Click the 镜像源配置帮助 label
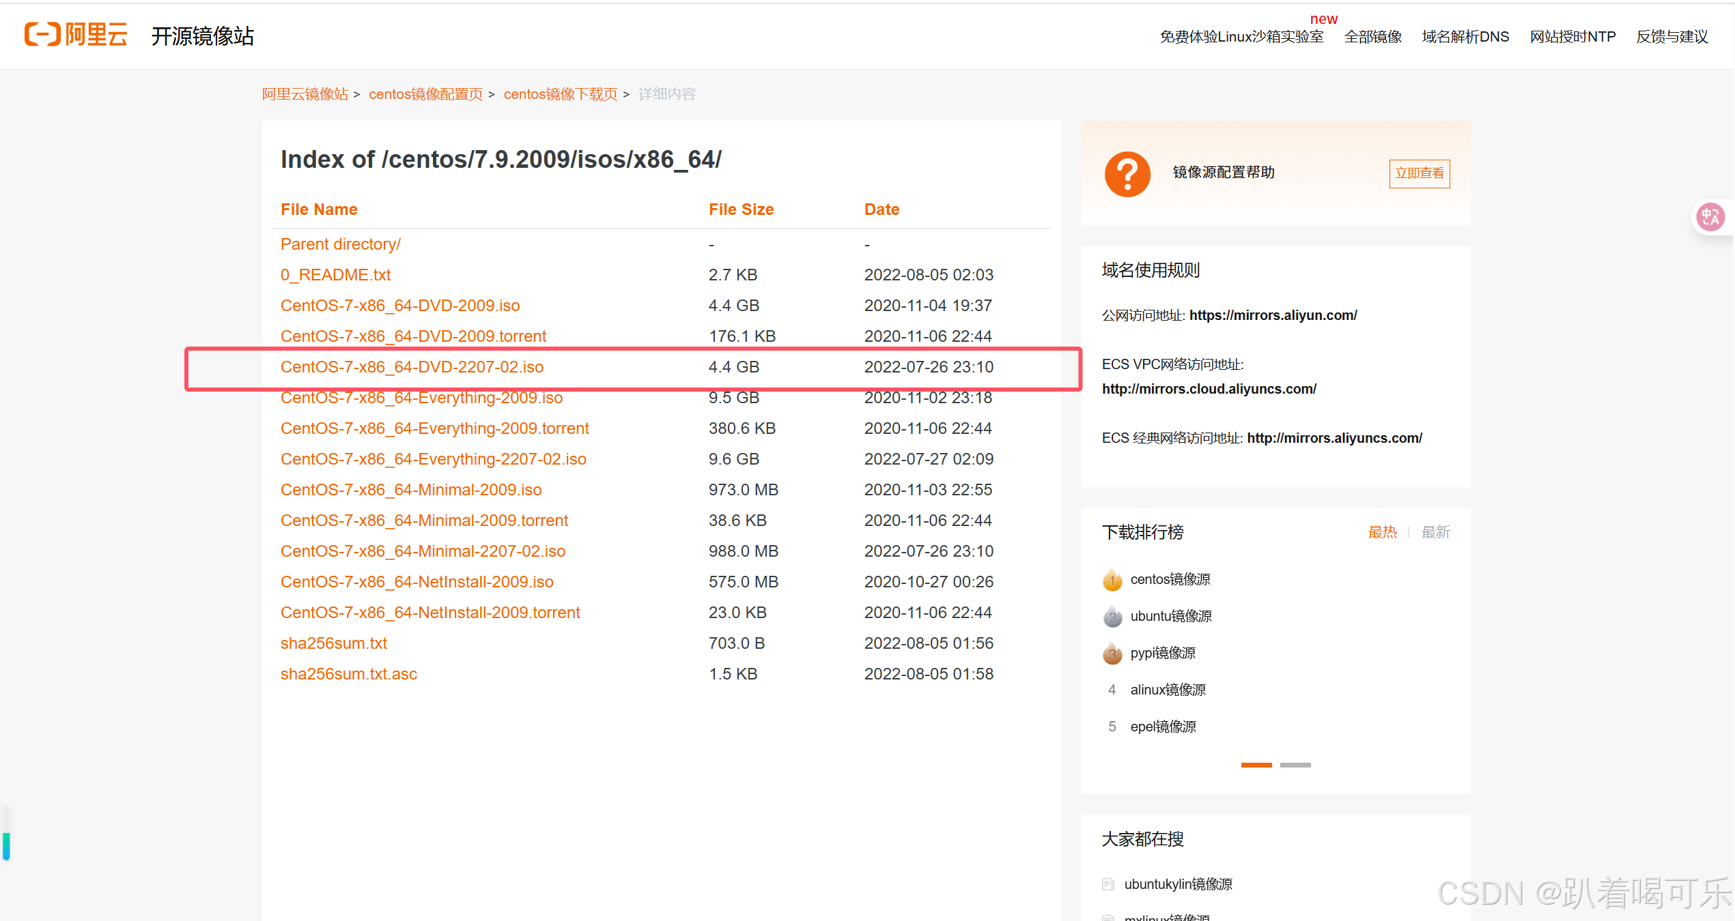The width and height of the screenshot is (1735, 921). pos(1224,173)
